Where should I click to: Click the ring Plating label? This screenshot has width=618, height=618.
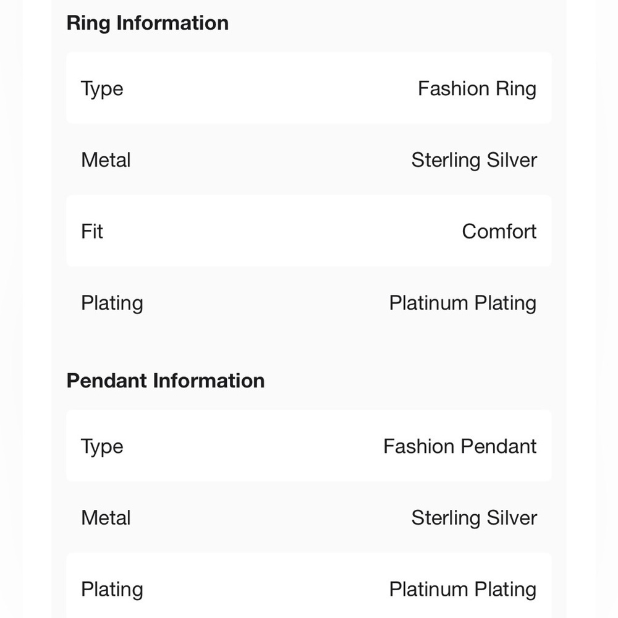[112, 303]
